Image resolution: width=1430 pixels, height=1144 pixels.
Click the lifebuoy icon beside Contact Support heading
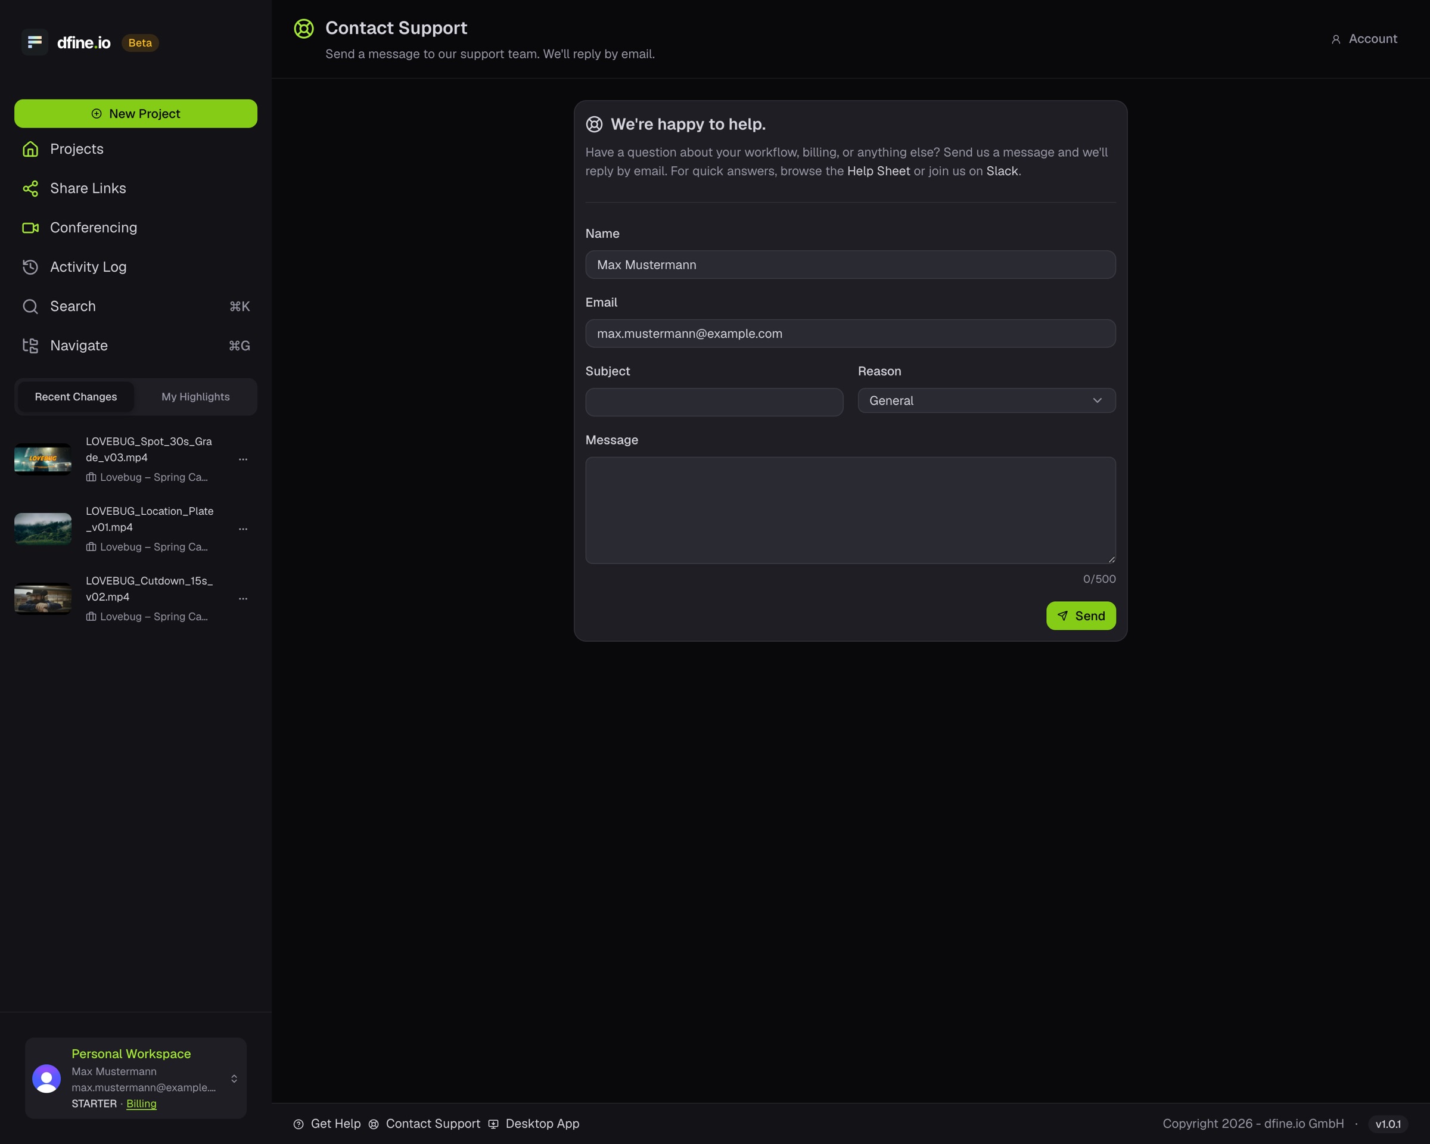pos(304,29)
